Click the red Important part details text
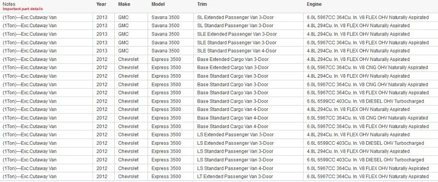 pyautogui.click(x=23, y=9)
